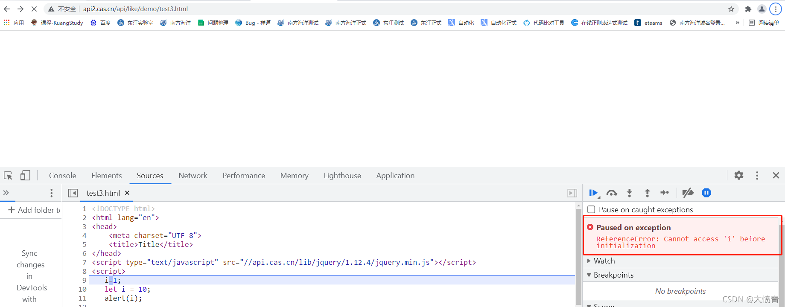Deactivate all breakpoints
Image resolution: width=785 pixels, height=307 pixels.
click(x=688, y=193)
